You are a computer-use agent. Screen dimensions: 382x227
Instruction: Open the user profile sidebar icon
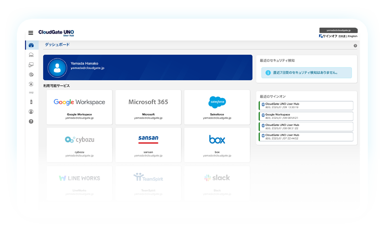(31, 111)
